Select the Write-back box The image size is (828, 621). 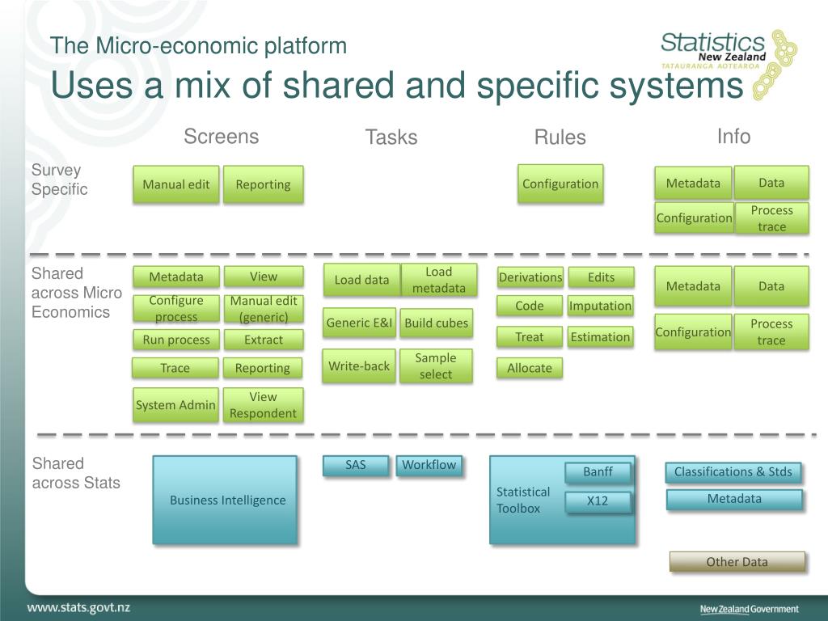358,366
